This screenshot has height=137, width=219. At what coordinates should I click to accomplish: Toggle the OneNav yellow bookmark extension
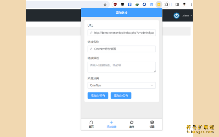(x=159, y=4)
